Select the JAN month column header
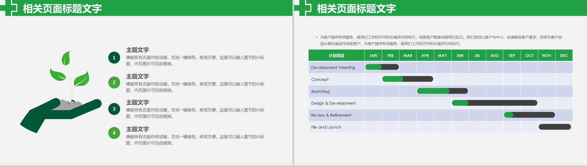 (x=373, y=56)
